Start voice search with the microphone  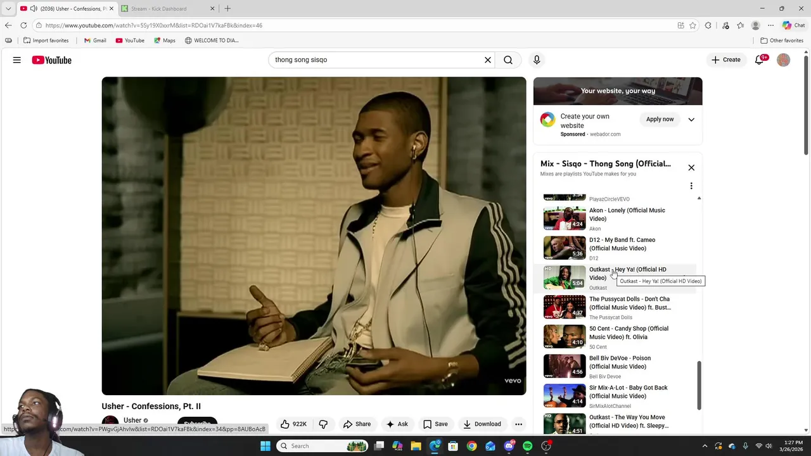point(537,60)
